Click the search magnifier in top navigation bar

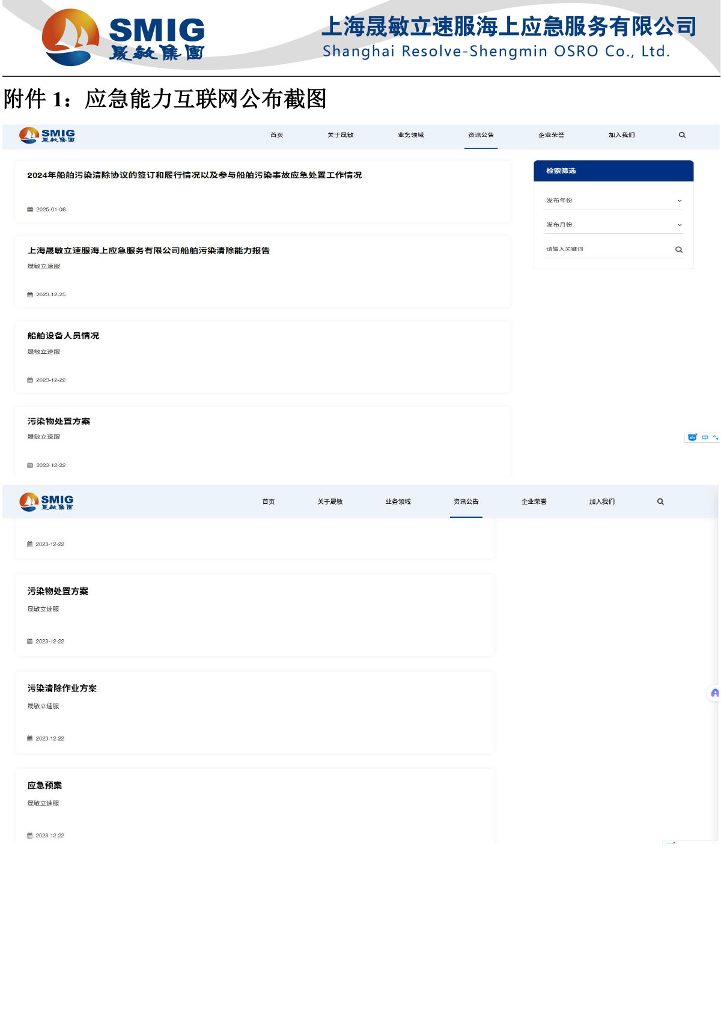(x=682, y=135)
